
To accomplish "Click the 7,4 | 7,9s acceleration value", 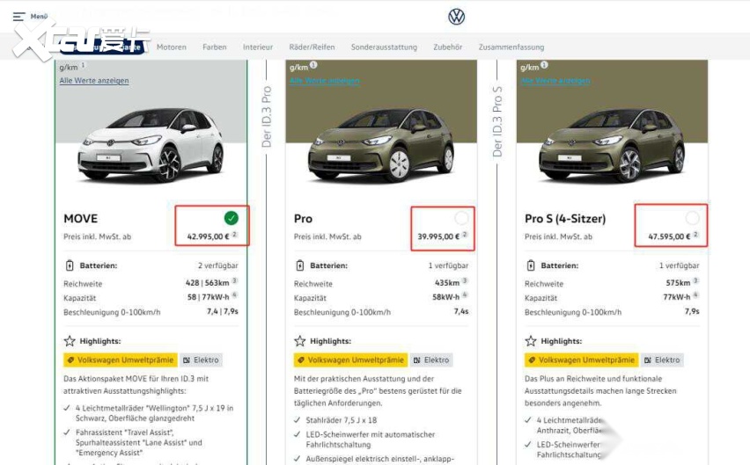I will click(x=223, y=311).
